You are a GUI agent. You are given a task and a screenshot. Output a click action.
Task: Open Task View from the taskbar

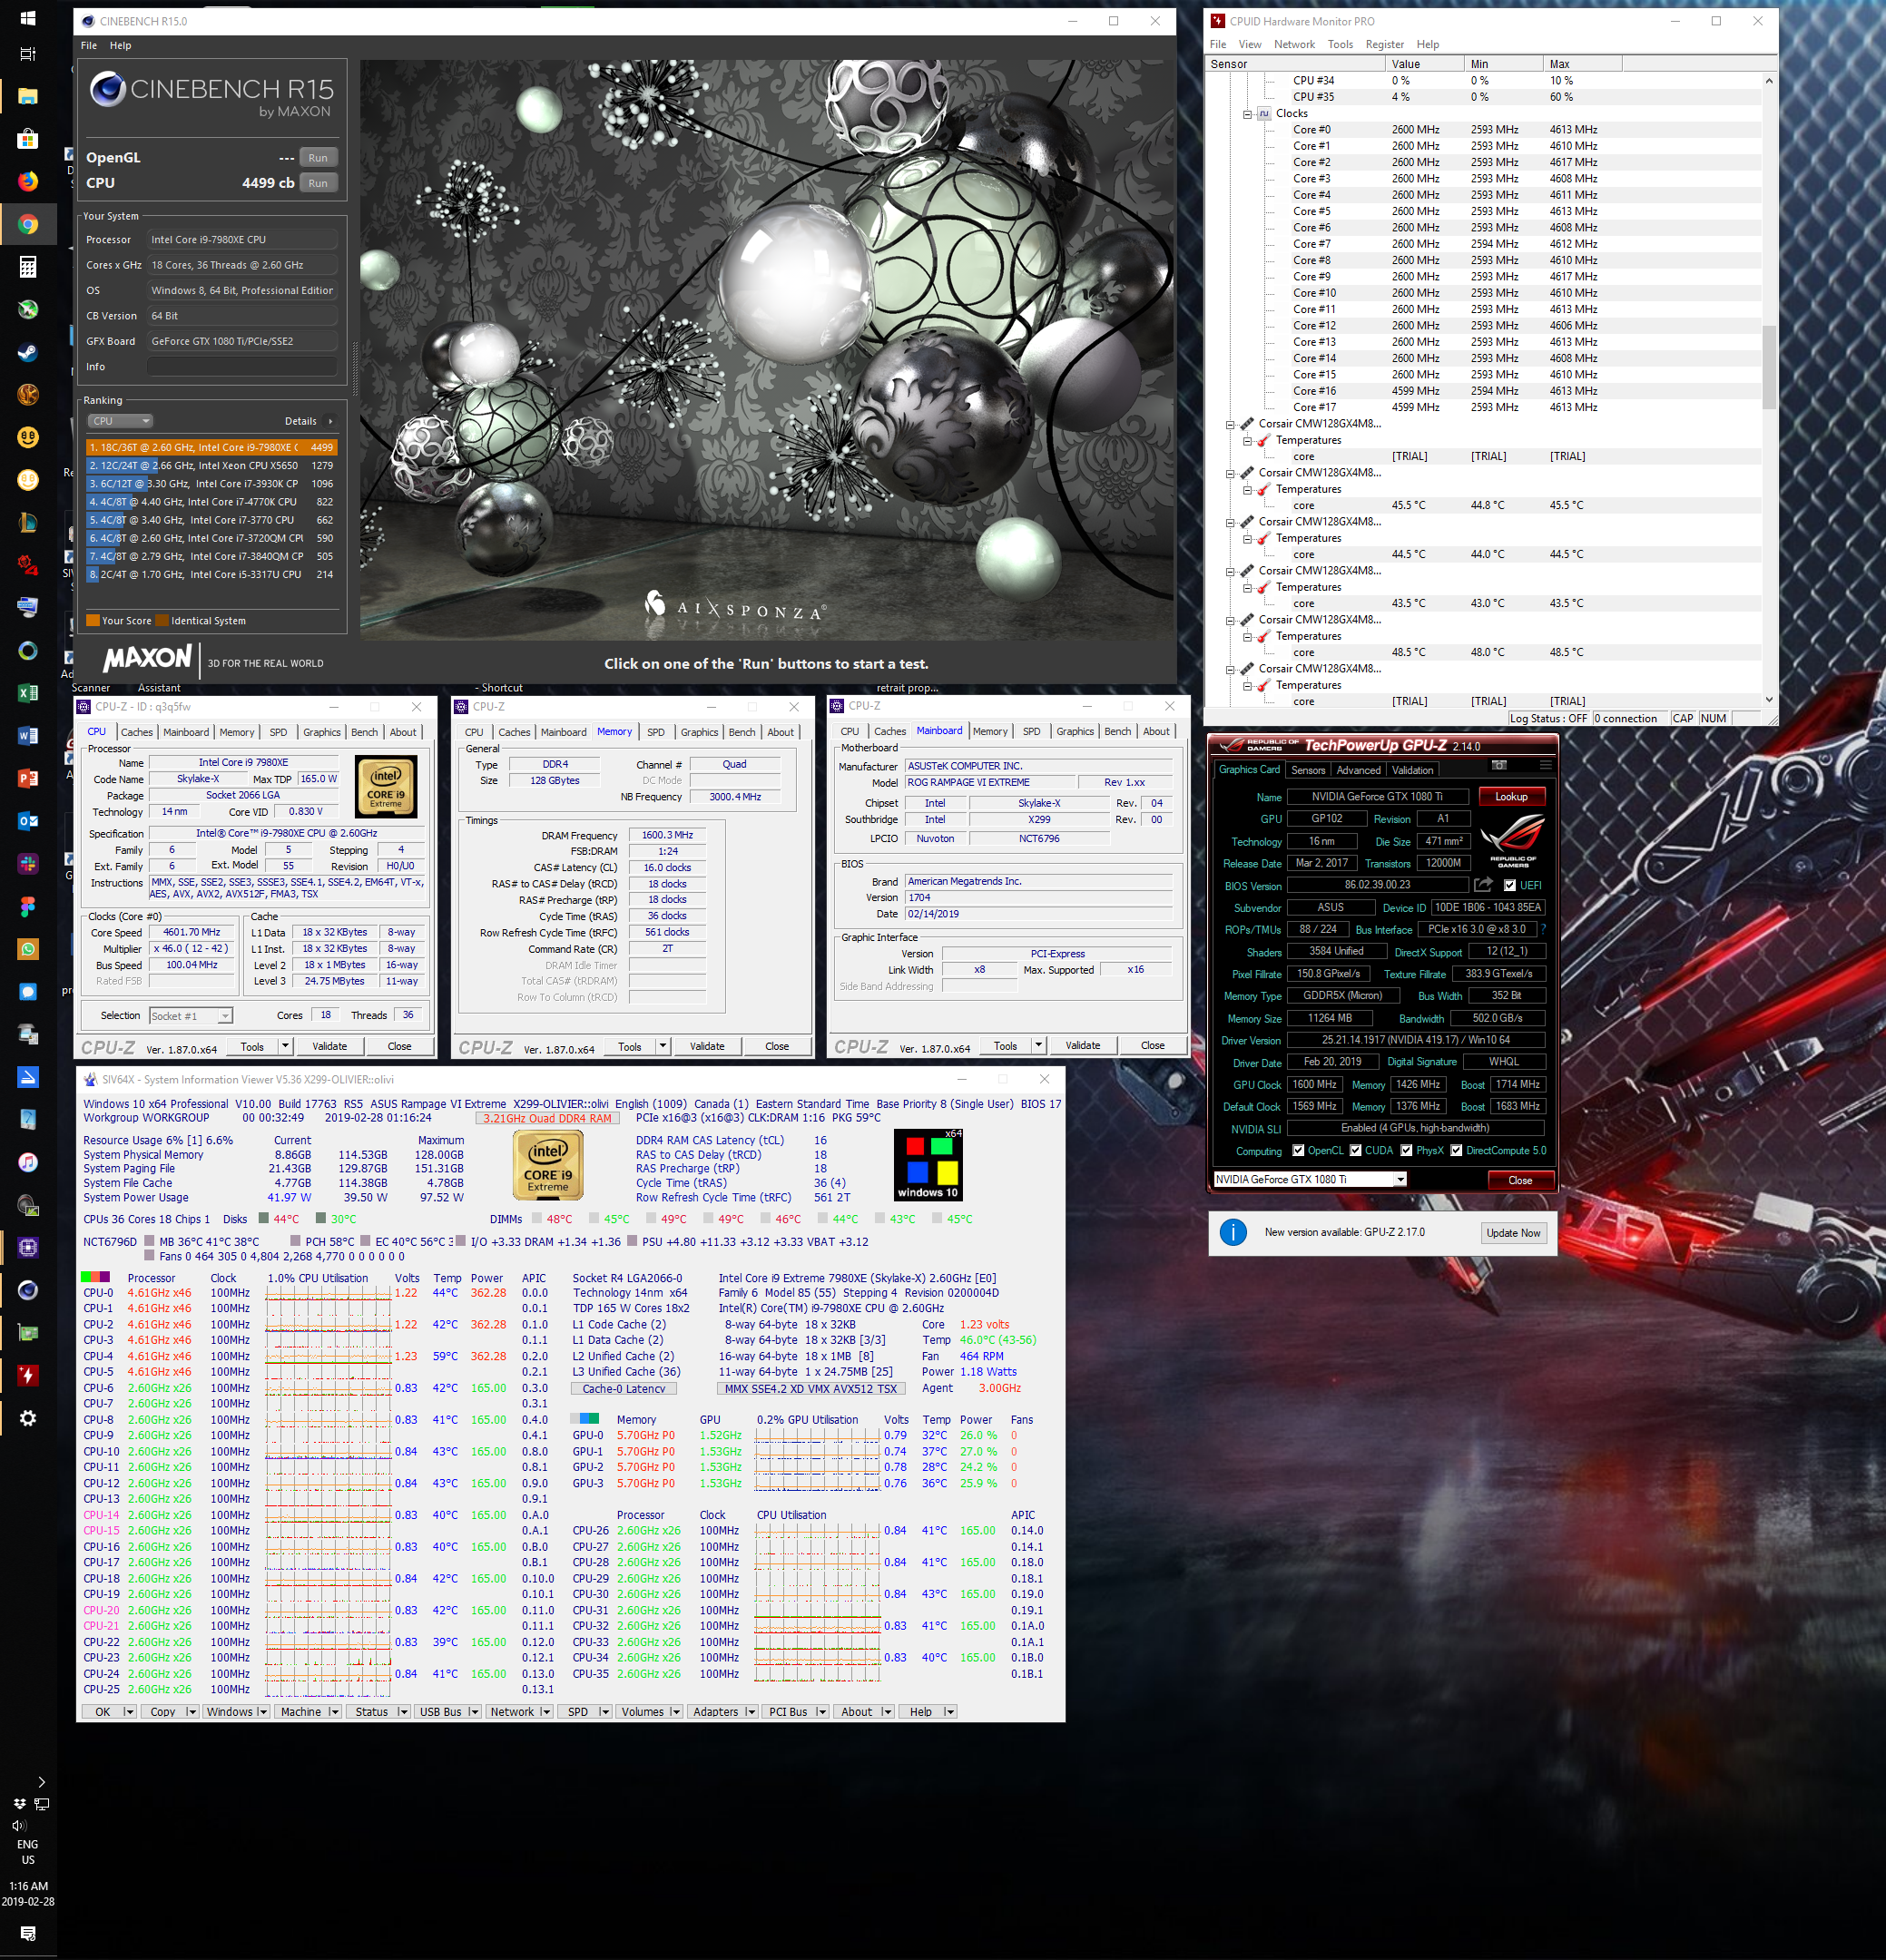point(28,54)
